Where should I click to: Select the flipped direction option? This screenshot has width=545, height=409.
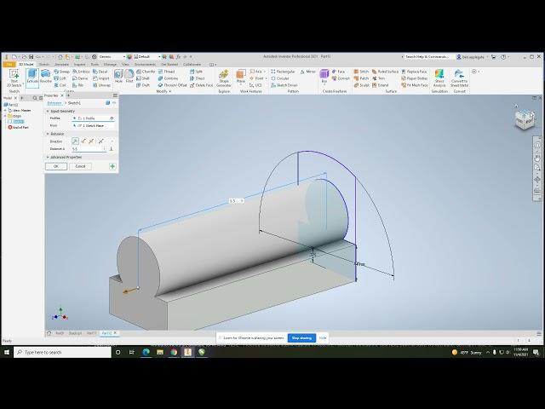83,141
